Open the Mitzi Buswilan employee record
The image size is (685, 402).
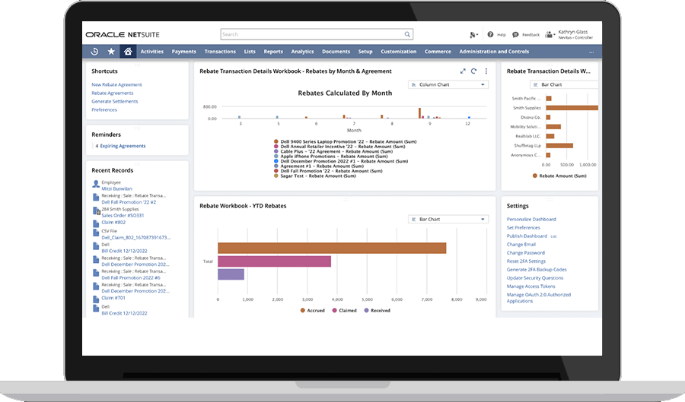coord(116,188)
